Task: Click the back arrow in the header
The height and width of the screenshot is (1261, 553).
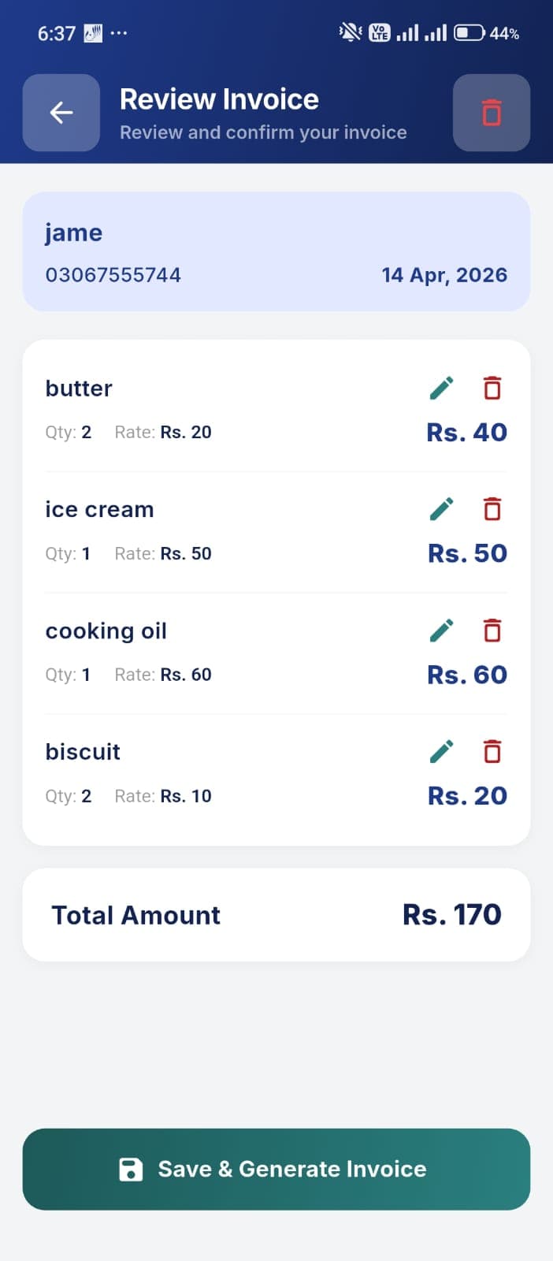Action: pos(61,113)
